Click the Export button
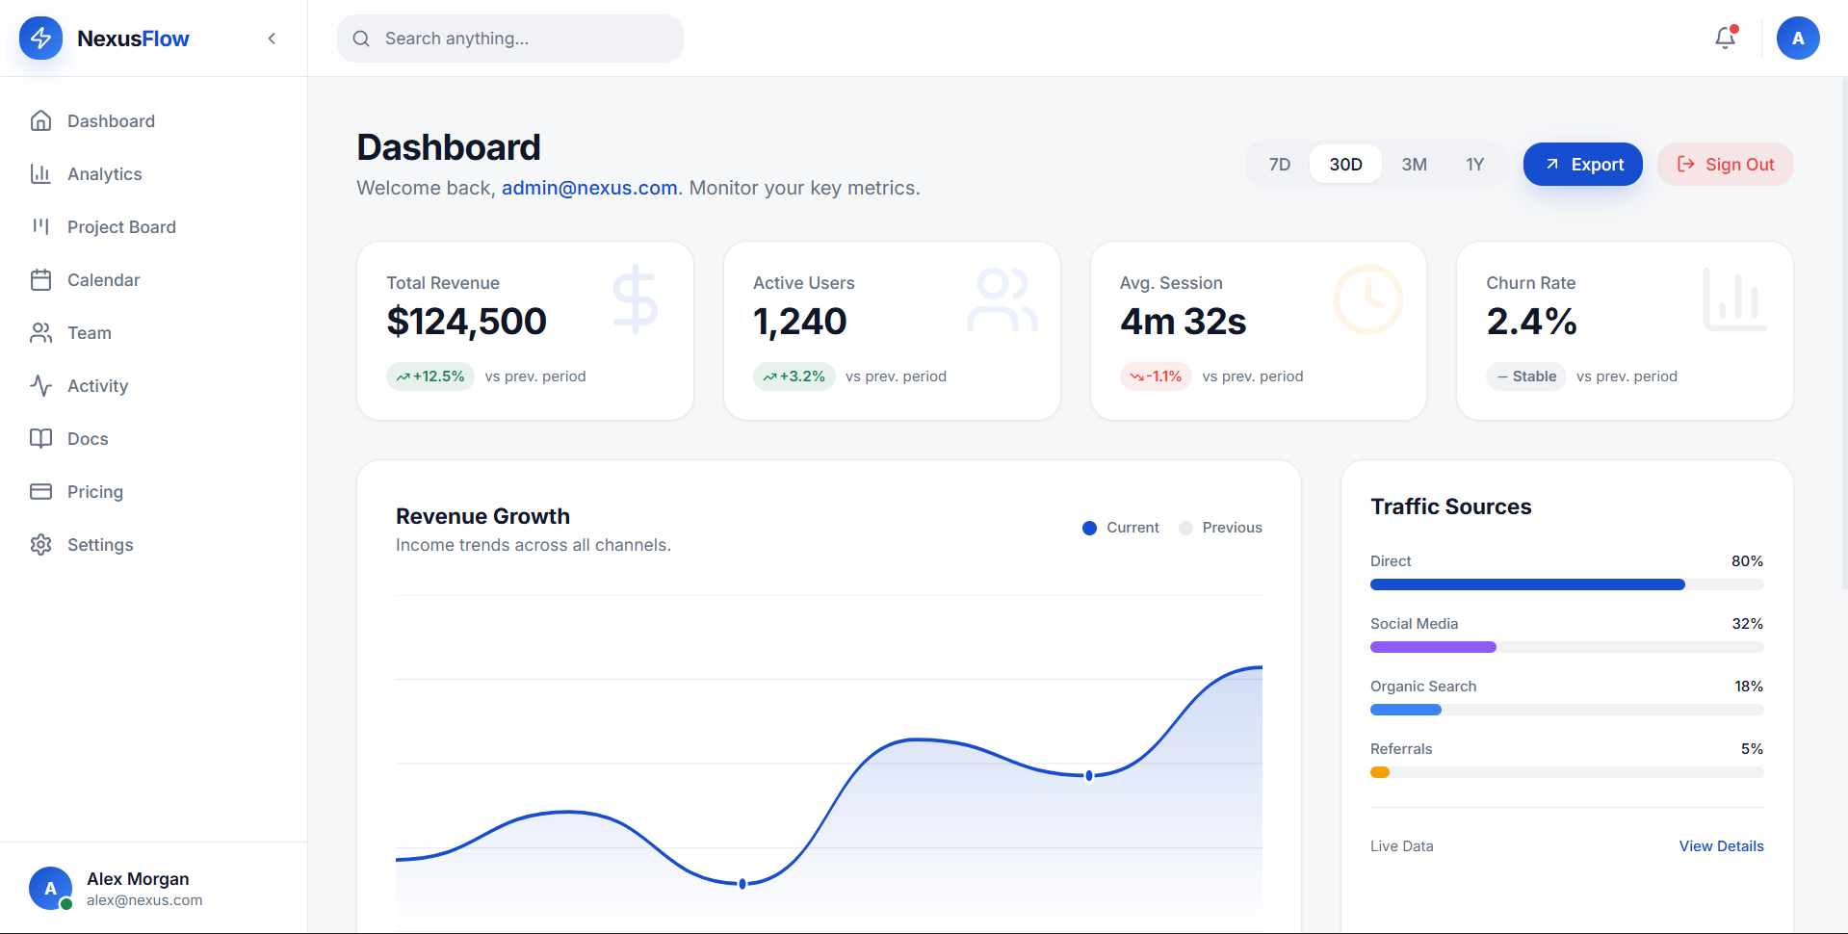 [x=1582, y=165]
